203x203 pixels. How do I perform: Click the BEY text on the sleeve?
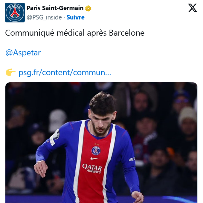point(132,159)
